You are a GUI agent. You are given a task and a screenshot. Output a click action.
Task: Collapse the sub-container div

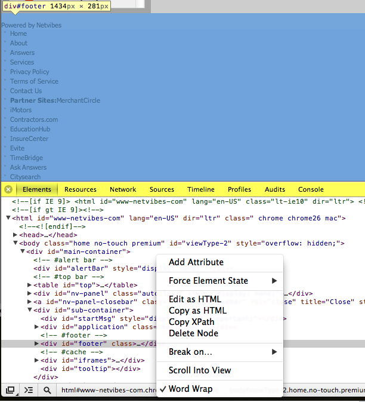pos(30,309)
